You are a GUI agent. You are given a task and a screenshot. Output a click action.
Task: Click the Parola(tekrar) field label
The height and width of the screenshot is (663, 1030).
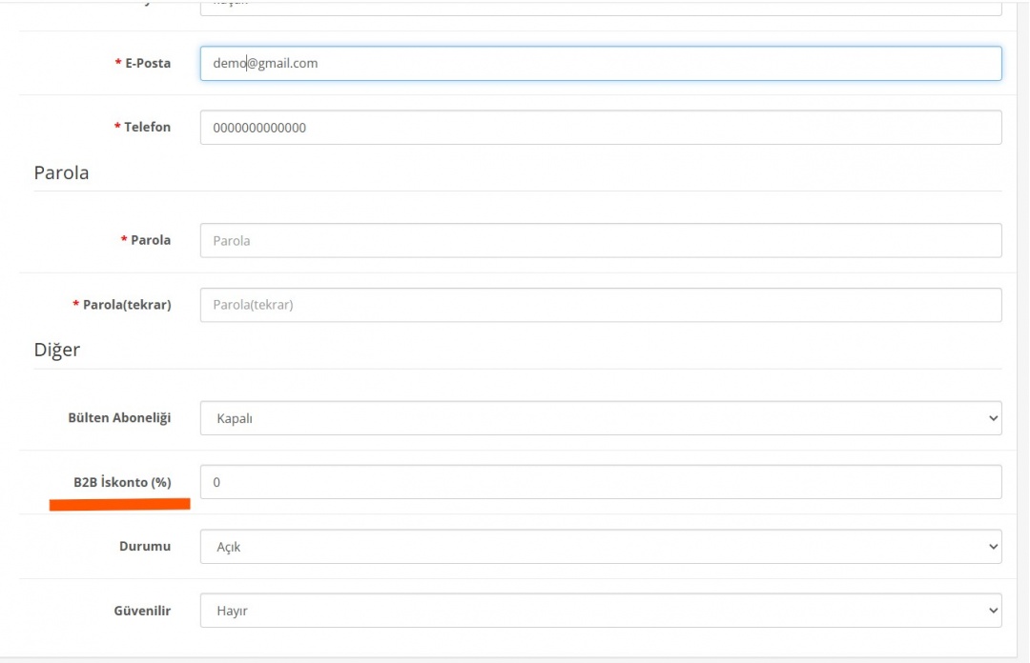pyautogui.click(x=126, y=305)
